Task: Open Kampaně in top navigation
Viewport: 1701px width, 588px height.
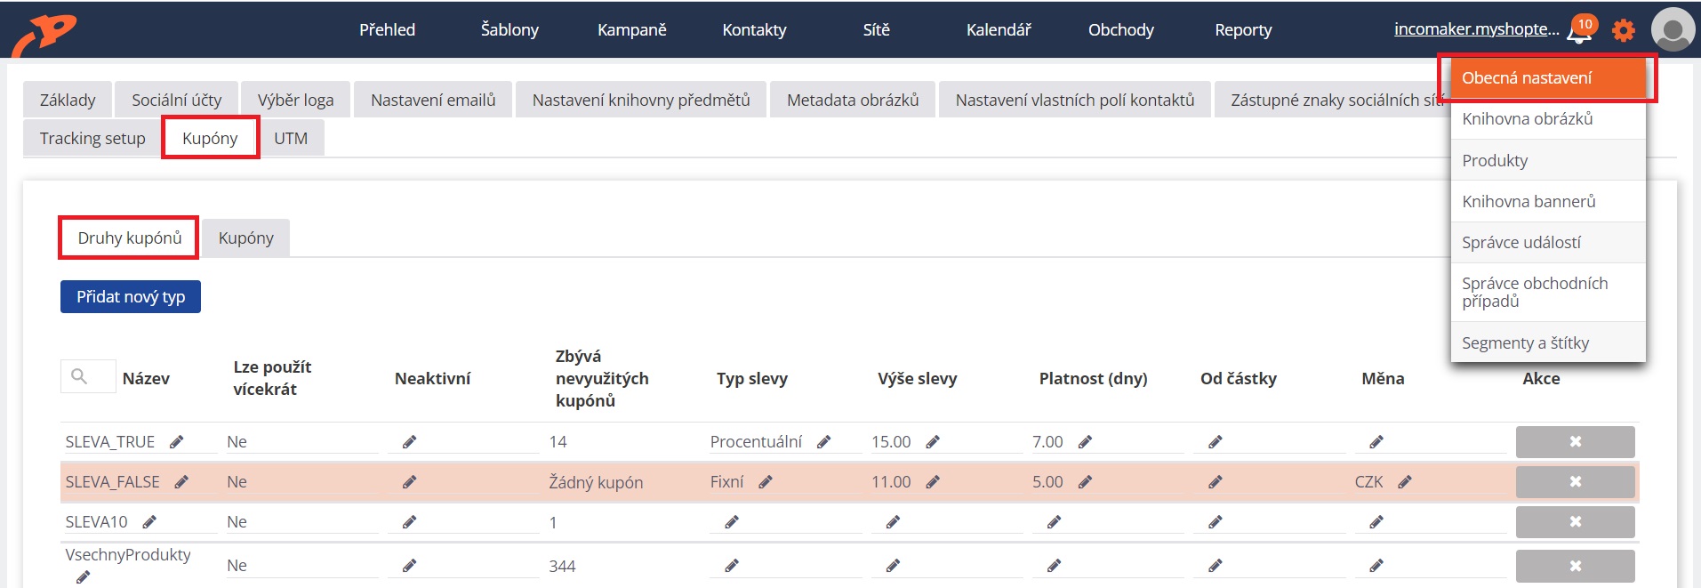Action: pos(631,29)
